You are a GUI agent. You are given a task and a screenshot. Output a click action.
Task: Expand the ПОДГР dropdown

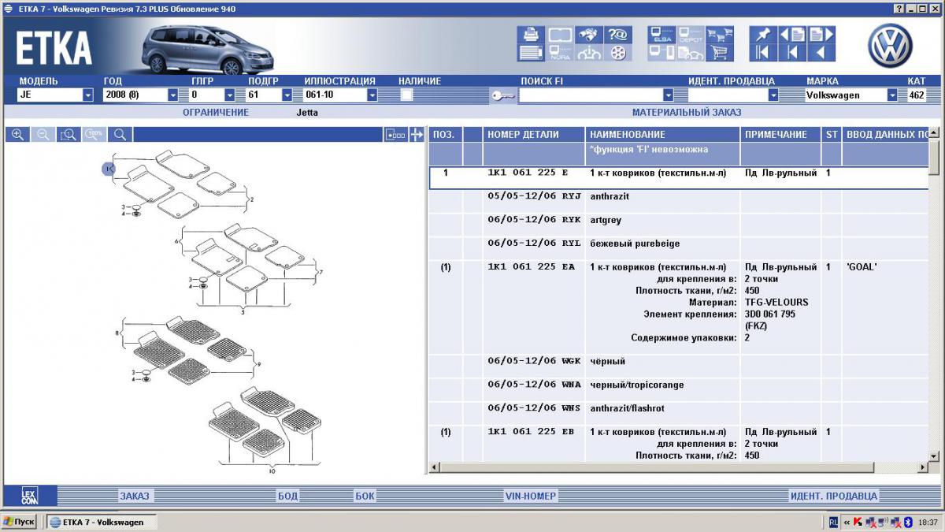pyautogui.click(x=287, y=95)
